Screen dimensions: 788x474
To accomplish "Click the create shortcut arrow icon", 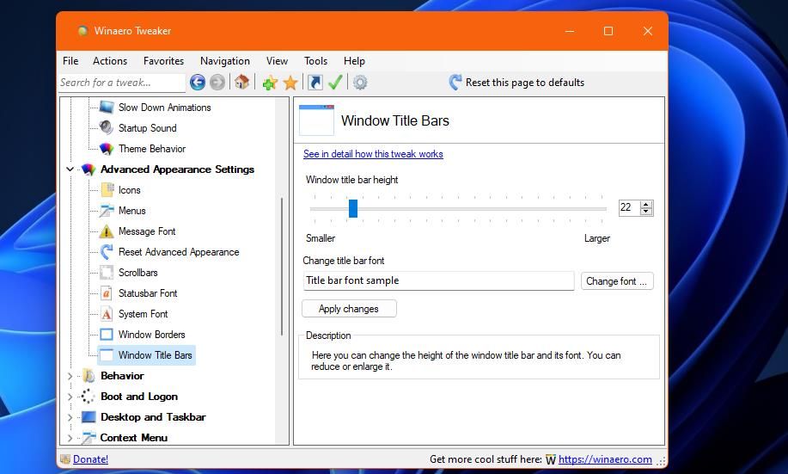I will (x=315, y=82).
